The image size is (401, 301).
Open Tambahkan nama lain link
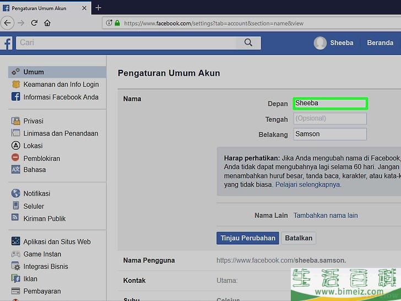point(326,216)
